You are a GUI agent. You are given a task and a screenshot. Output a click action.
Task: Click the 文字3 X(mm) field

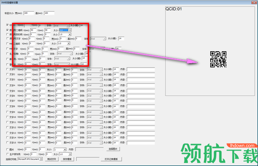[28, 80]
